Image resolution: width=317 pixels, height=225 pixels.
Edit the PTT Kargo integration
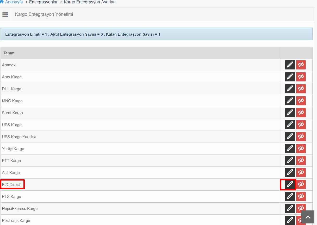[290, 161]
